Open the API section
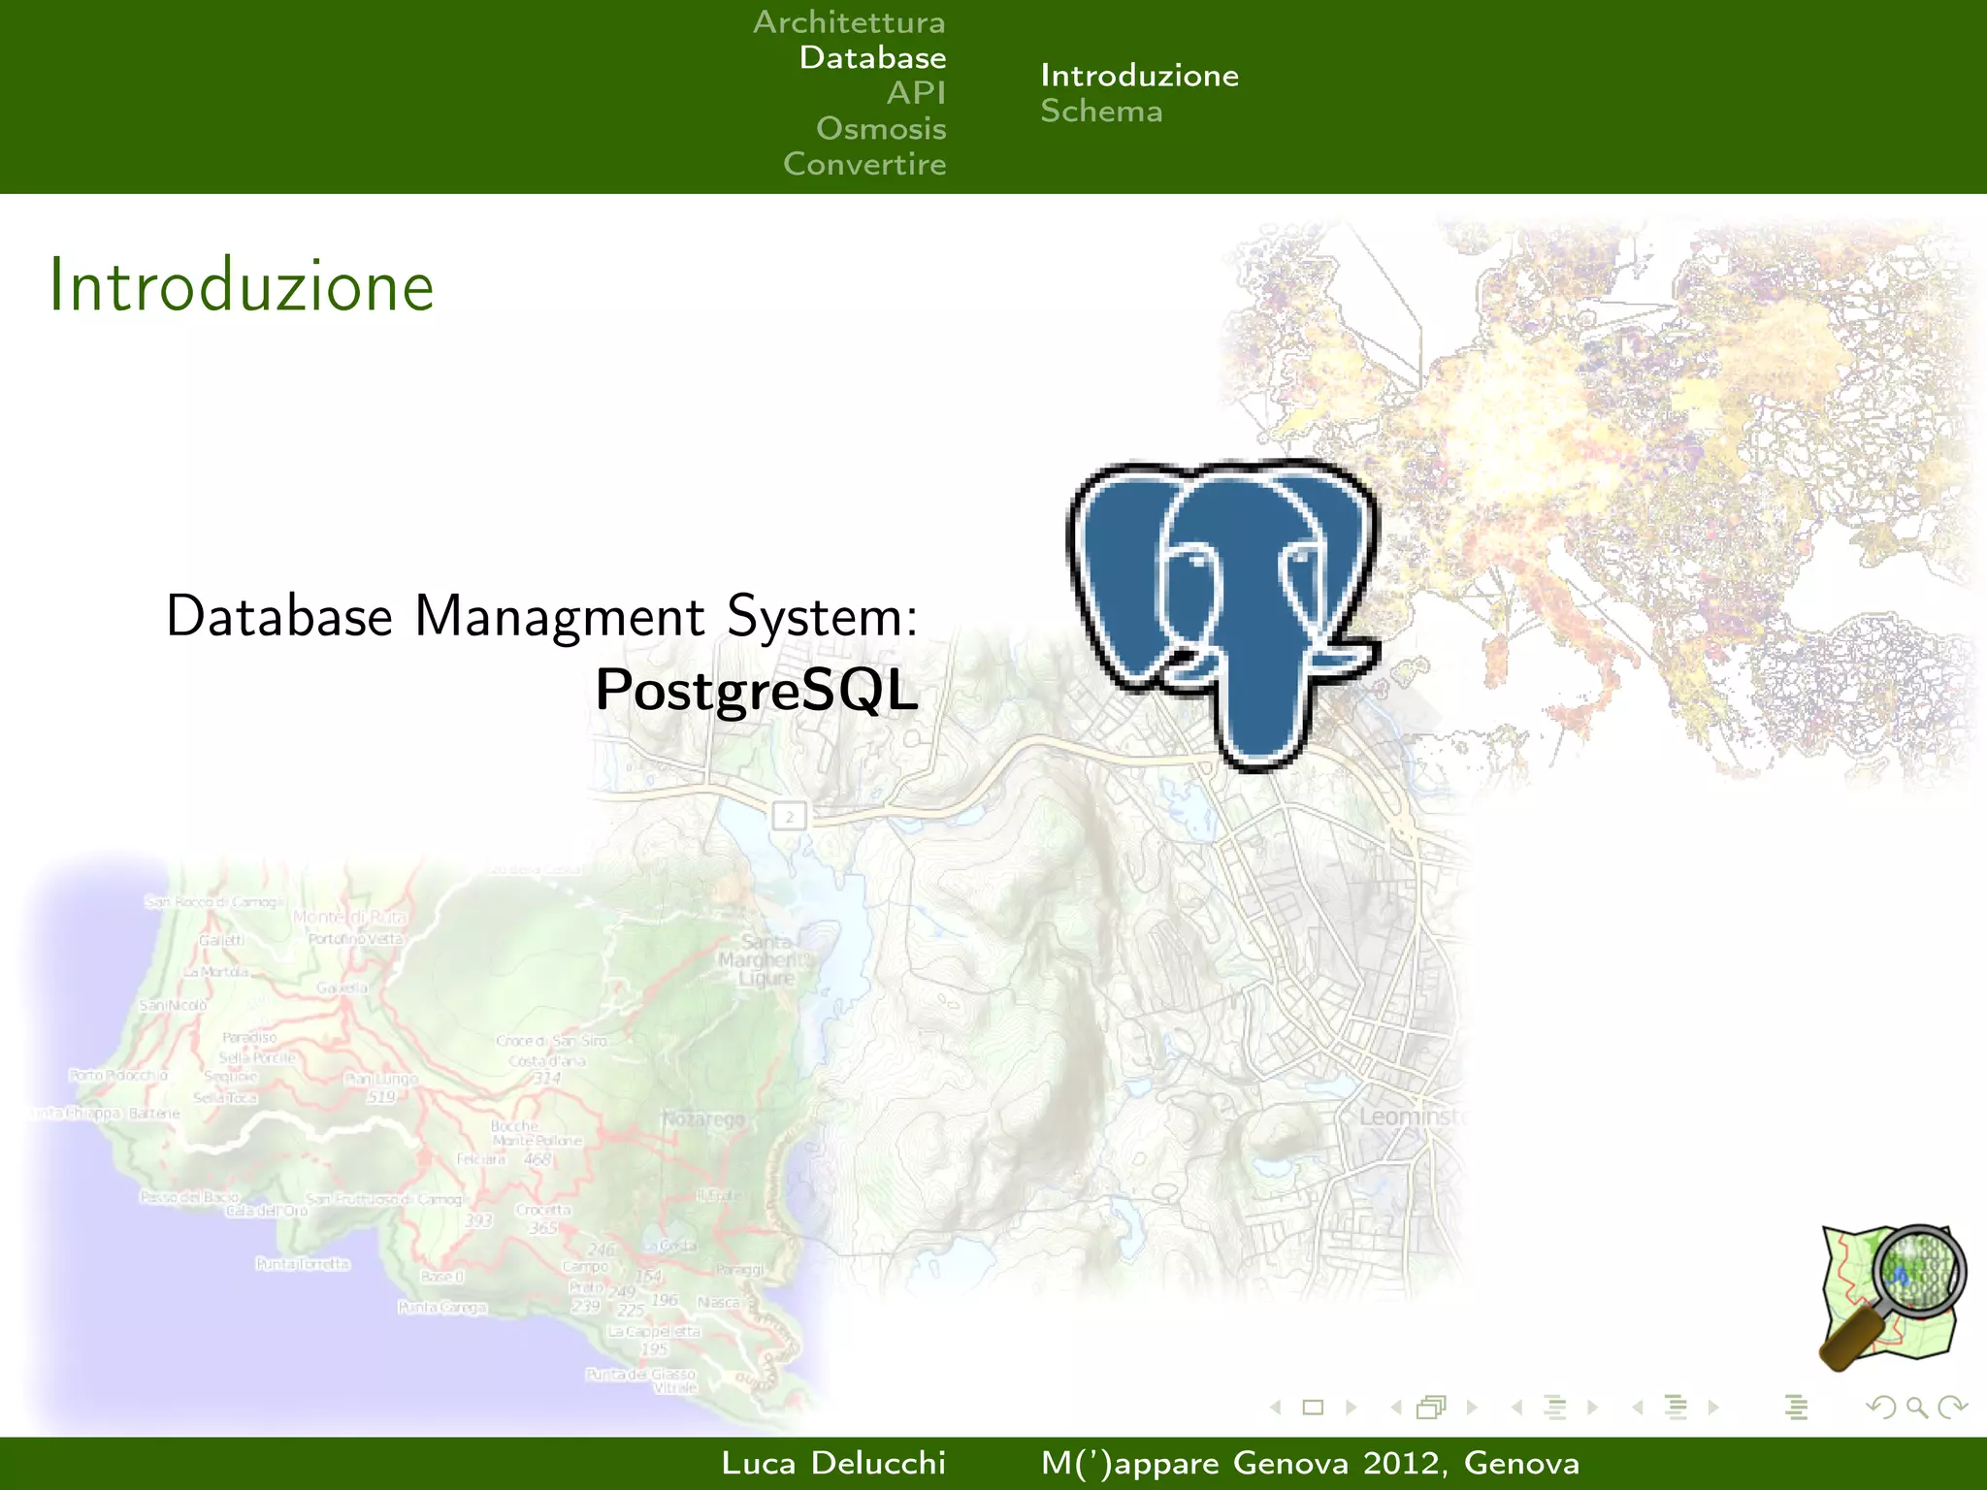Viewport: 1987px width, 1490px height. pos(916,93)
